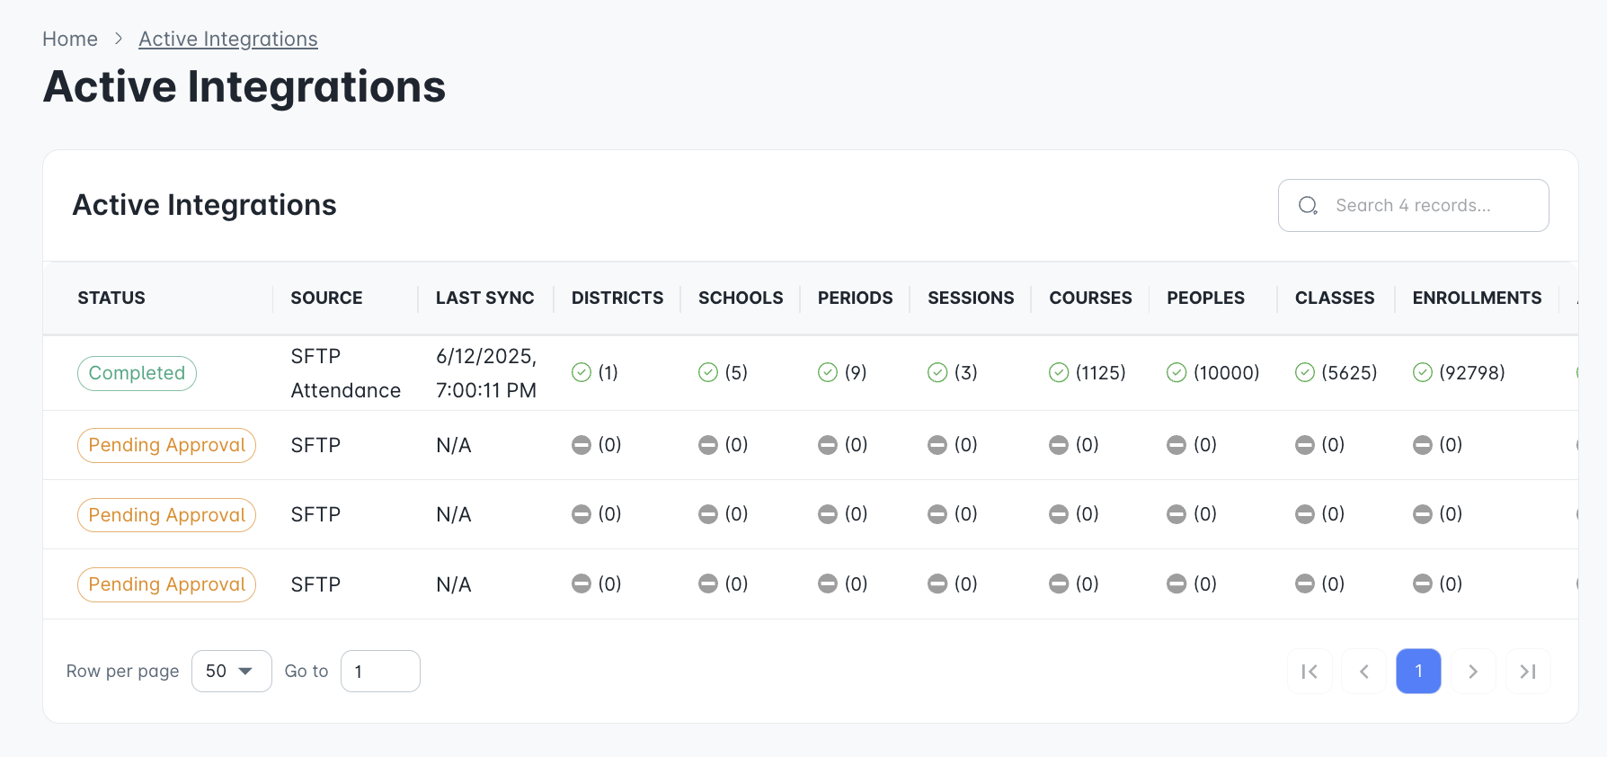The width and height of the screenshot is (1607, 757).
Task: Open the Active Integrations breadcrumb link
Action: pos(228,39)
